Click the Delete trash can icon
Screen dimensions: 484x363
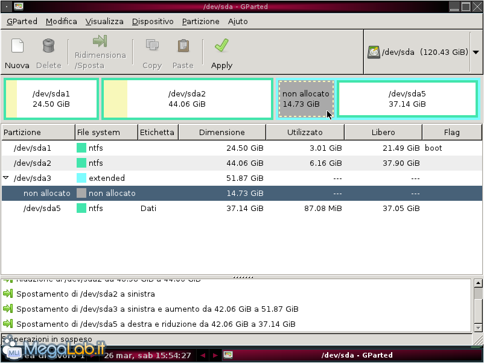click(48, 46)
